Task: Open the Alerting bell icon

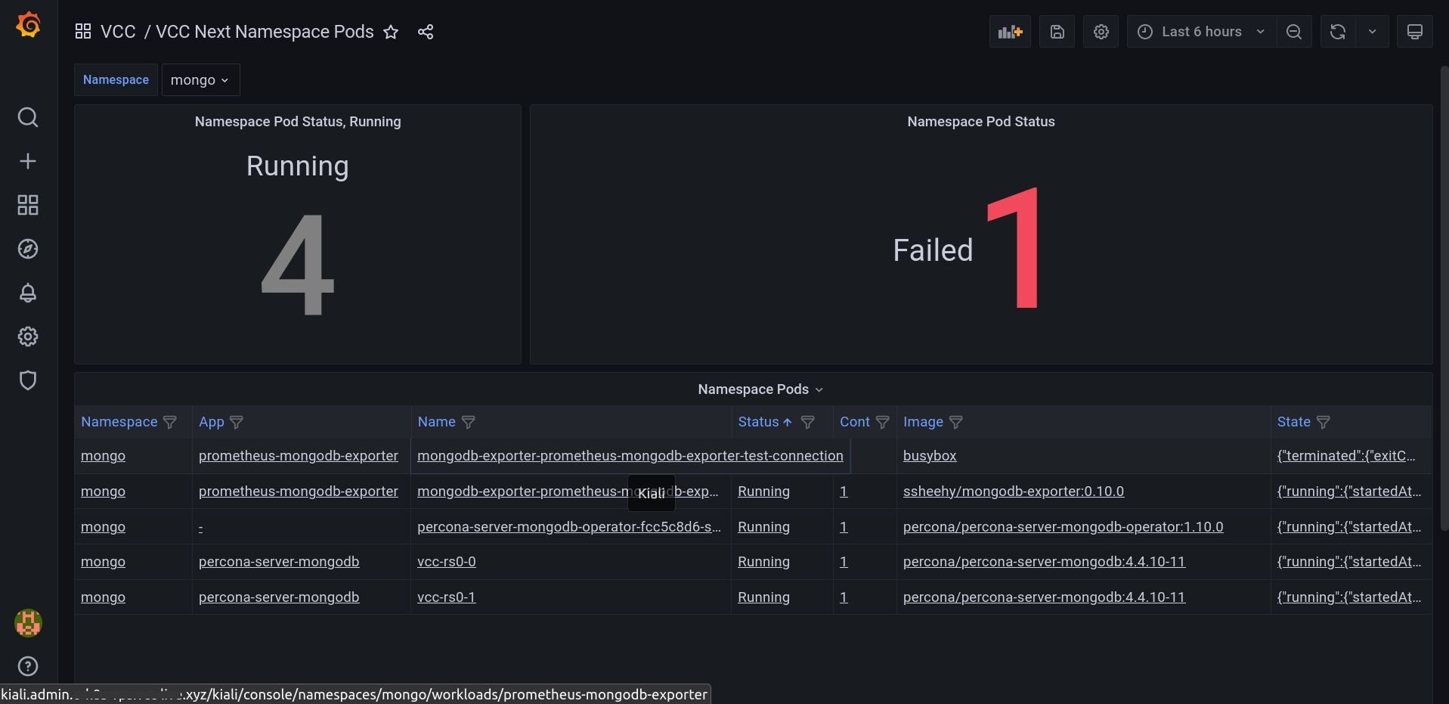Action: click(28, 293)
